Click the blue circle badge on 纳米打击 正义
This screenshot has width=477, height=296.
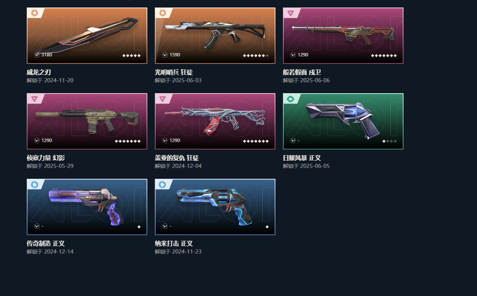(162, 184)
